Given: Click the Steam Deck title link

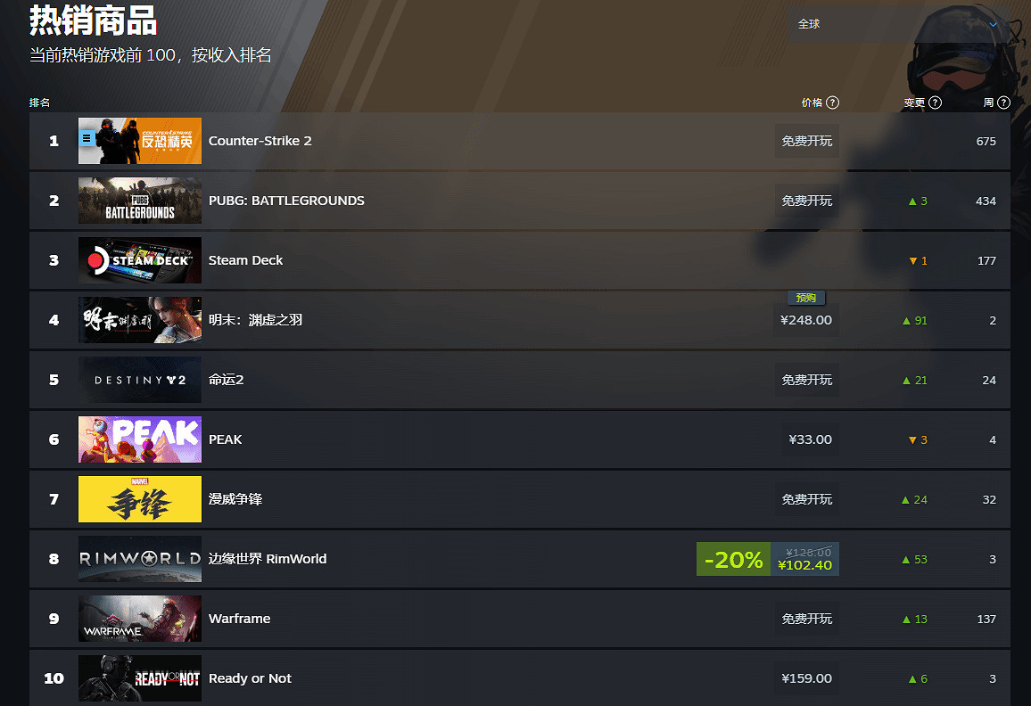Looking at the screenshot, I should tap(245, 260).
